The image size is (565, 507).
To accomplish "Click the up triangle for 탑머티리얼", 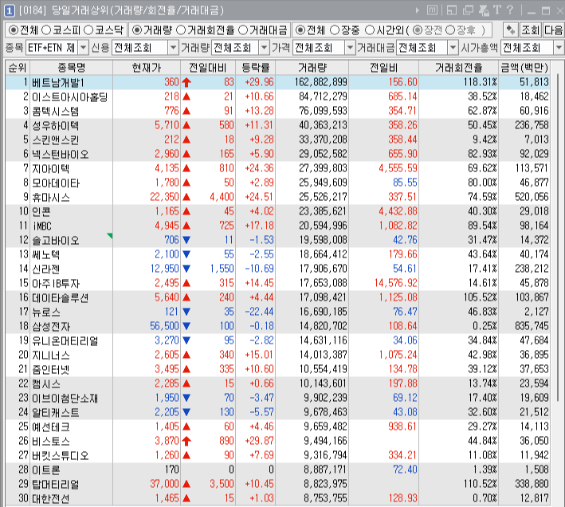I will pos(186,484).
